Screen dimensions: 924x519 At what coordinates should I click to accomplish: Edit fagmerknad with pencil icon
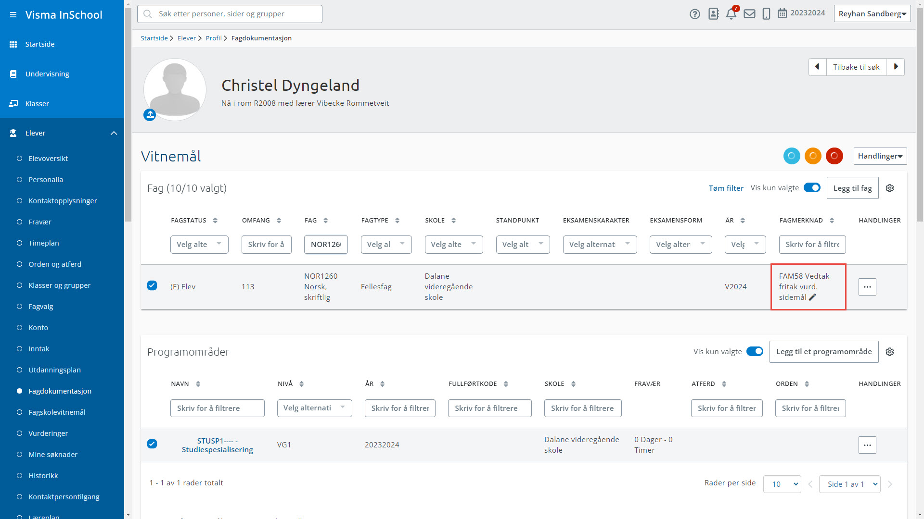[x=812, y=297]
